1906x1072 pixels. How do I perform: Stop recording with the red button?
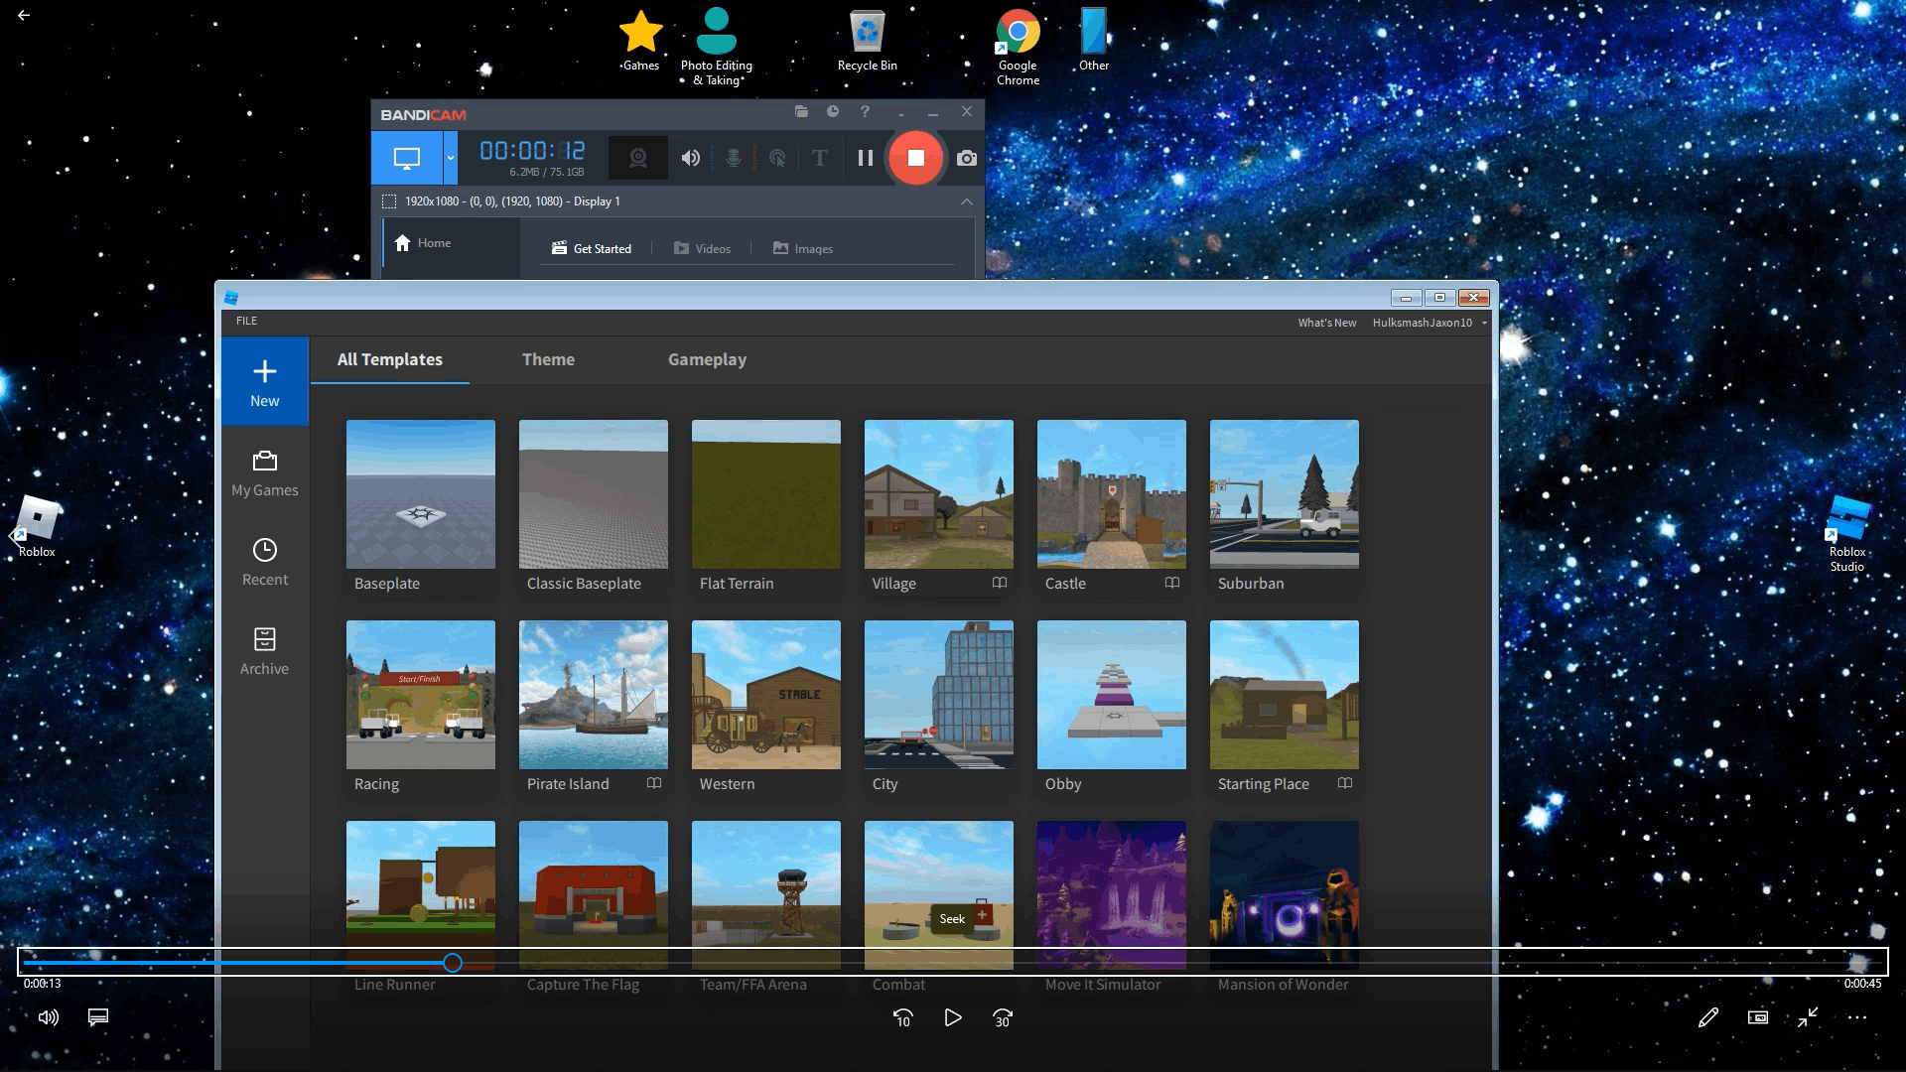[x=915, y=158]
